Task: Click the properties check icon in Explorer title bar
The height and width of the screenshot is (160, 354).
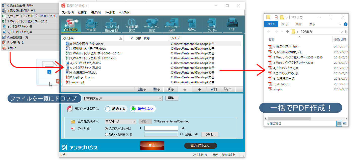Action: (x=276, y=17)
